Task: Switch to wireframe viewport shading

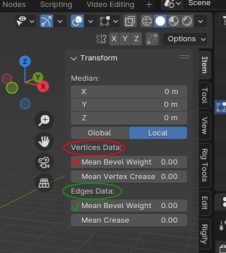Action: point(147,21)
